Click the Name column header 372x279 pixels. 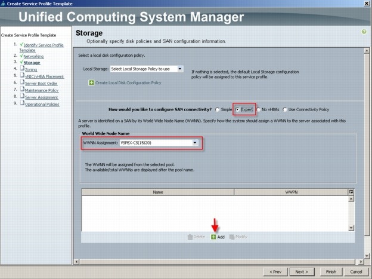point(158,192)
